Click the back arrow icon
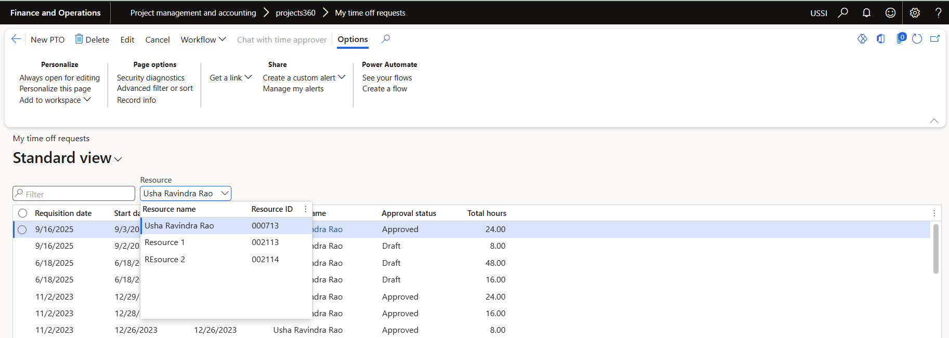The image size is (949, 338). coord(16,39)
